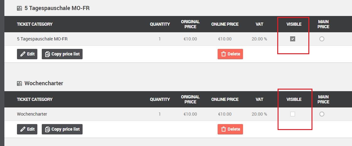Uncheck Visible for 5 Tagespauschale MO-FR

[293, 39]
